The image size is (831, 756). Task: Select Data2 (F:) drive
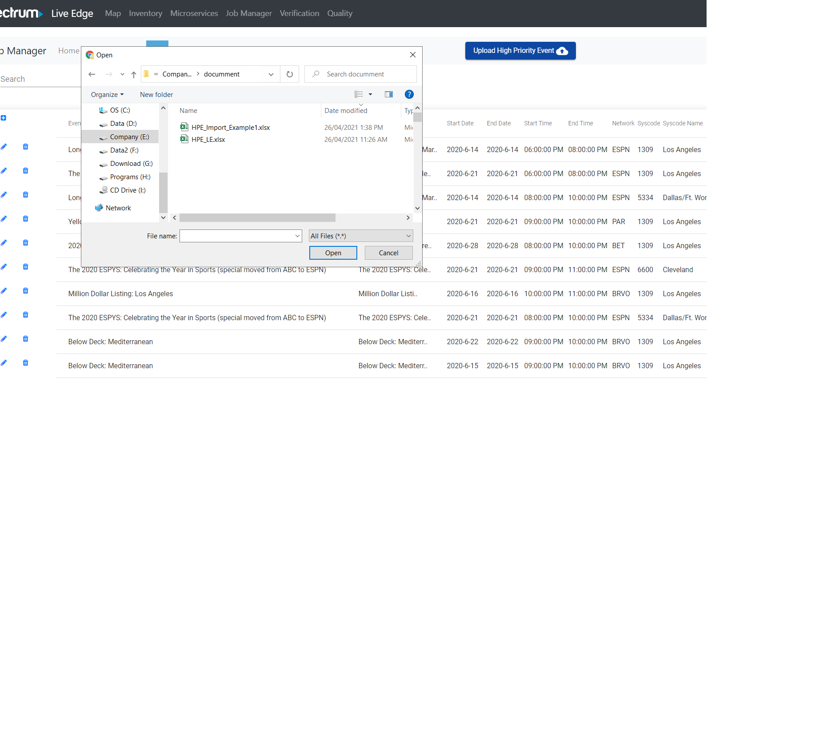(124, 150)
